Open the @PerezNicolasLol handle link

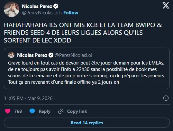click(x=41, y=13)
